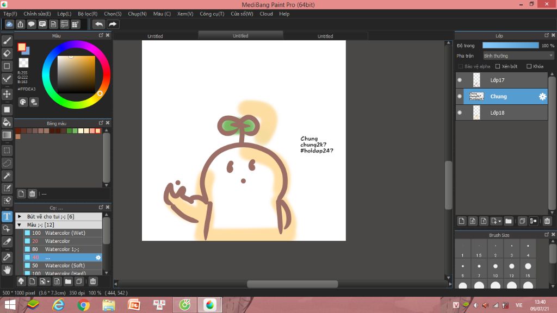This screenshot has width=557, height=313.
Task: Click the cloud save toolbar icon
Action: 9,24
